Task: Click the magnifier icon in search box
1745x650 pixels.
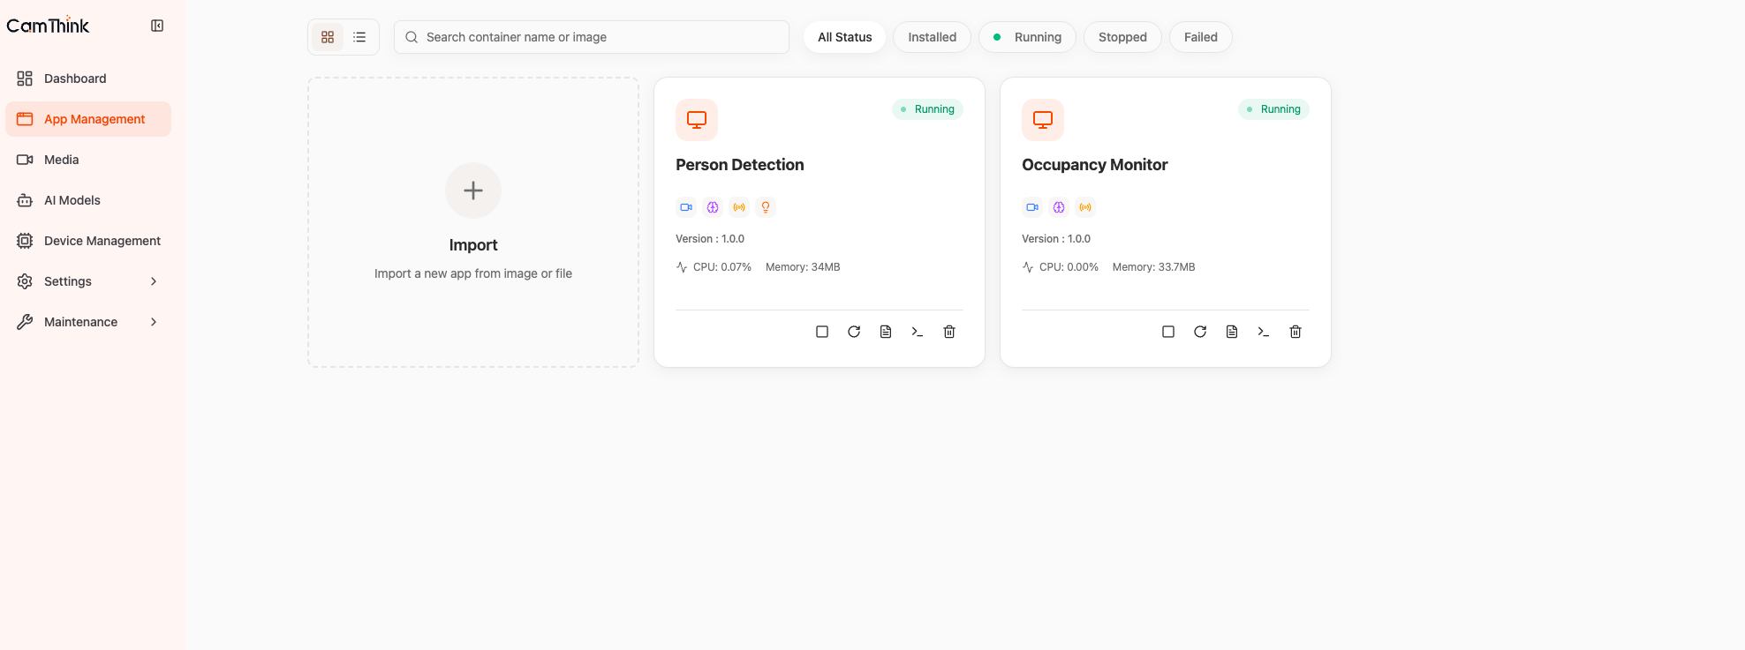Action: 412,37
